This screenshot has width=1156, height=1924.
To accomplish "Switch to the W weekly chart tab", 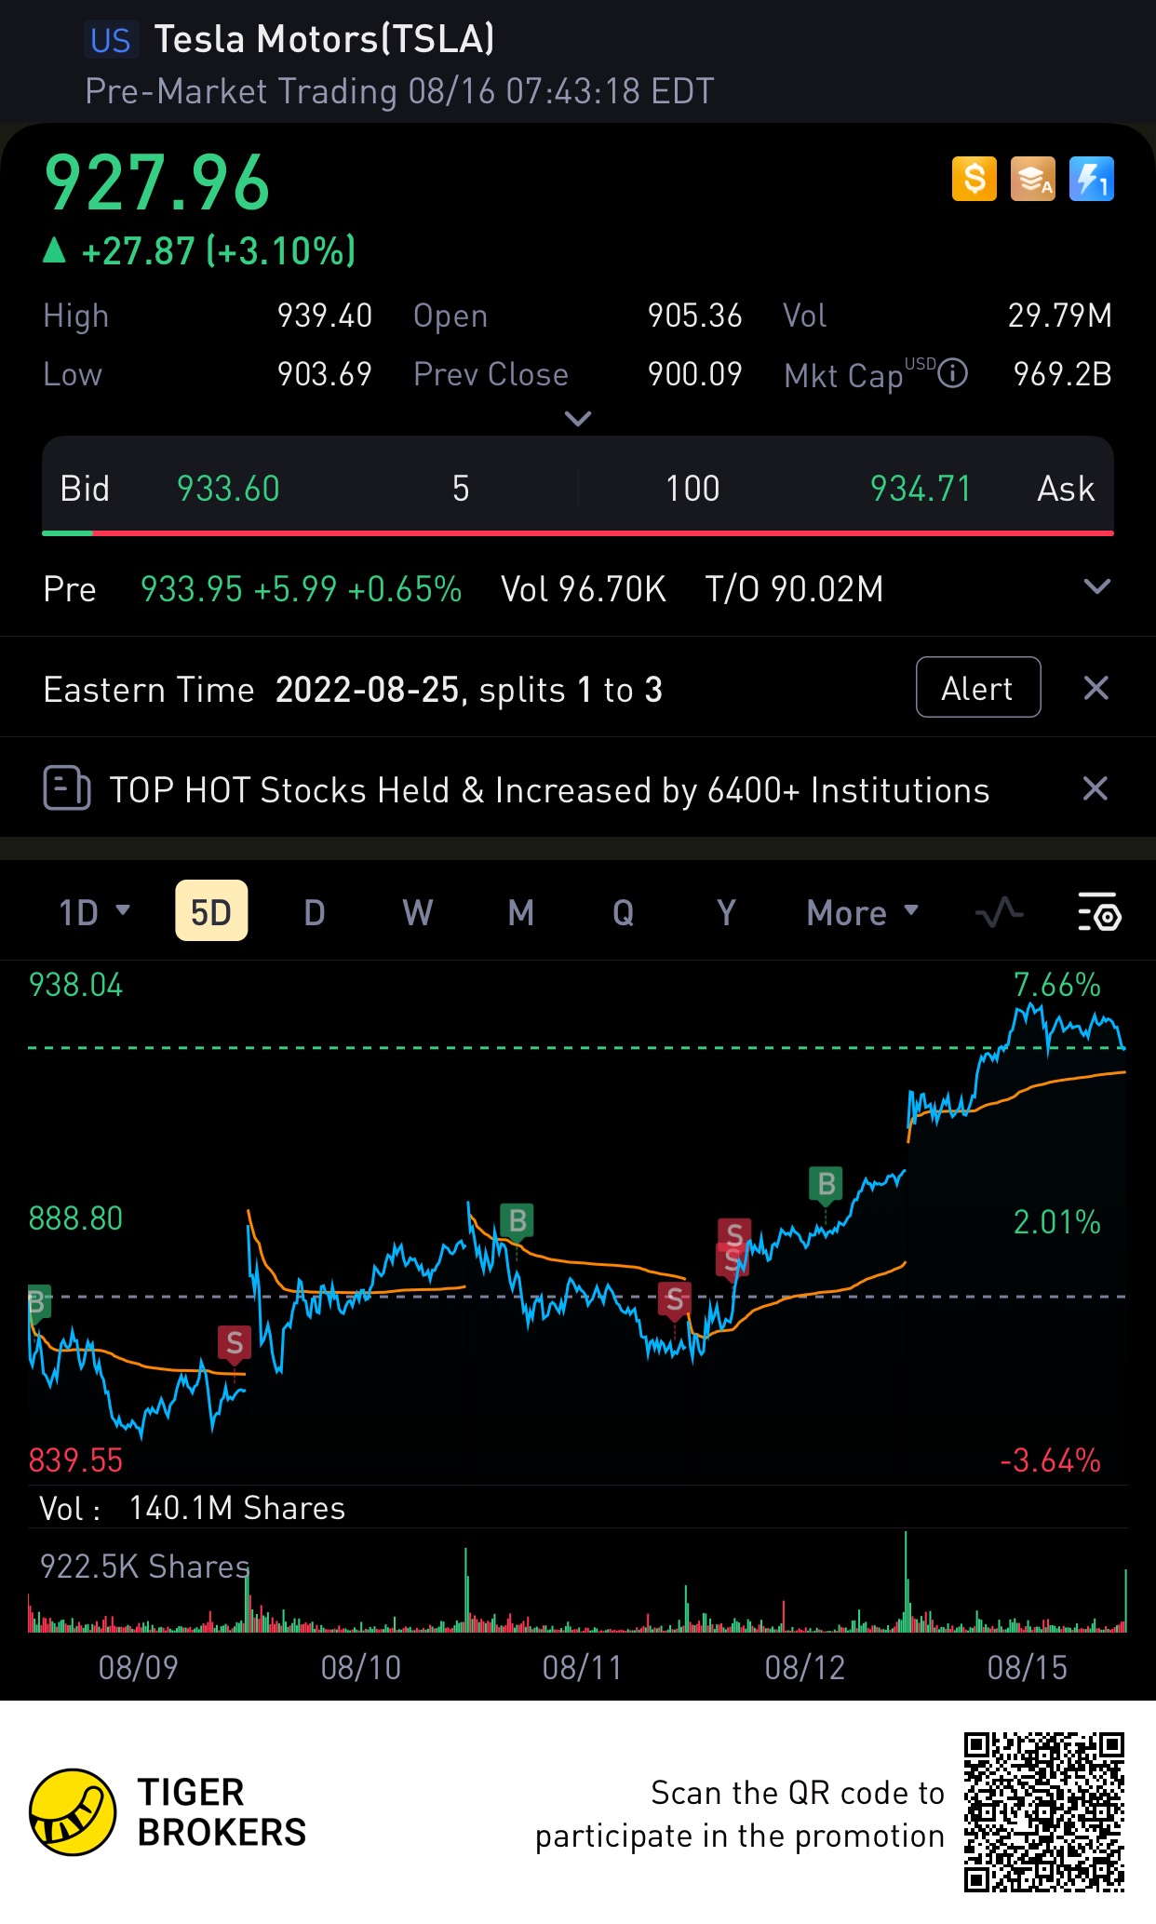I will pos(417,912).
